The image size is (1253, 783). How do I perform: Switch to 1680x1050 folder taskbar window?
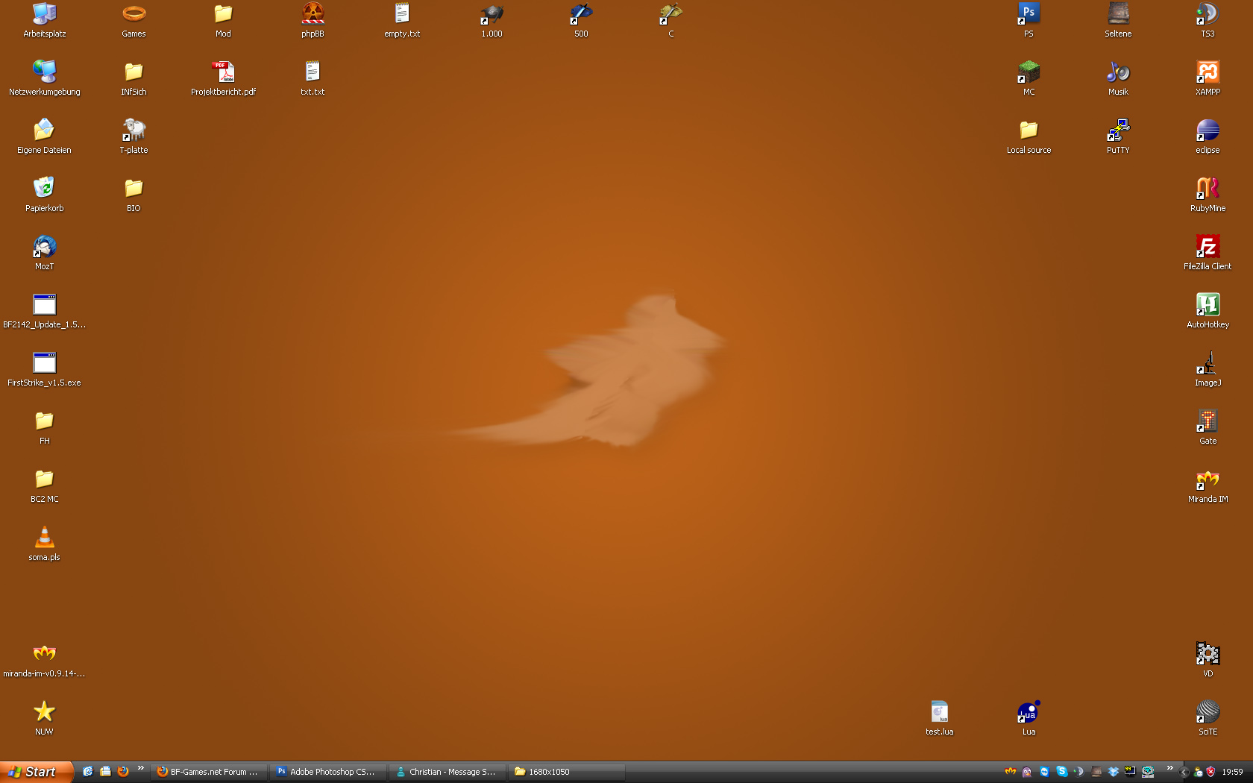coord(567,772)
